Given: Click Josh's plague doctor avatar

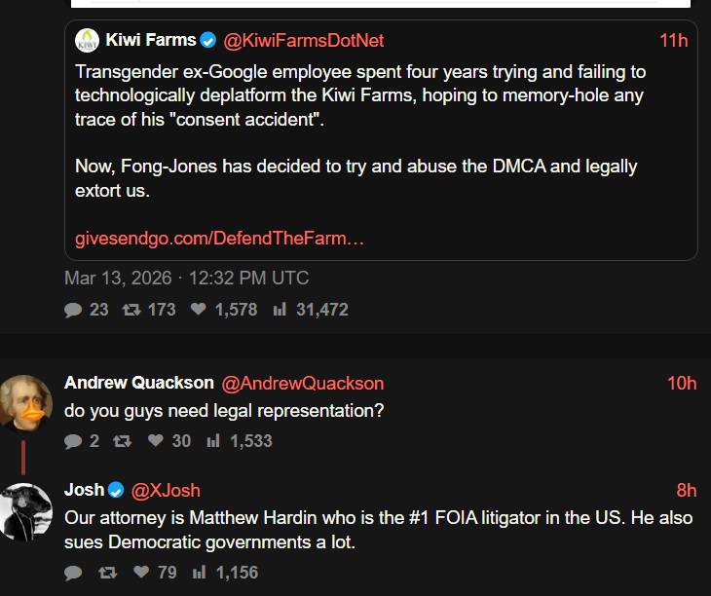Looking at the screenshot, I should (26, 510).
